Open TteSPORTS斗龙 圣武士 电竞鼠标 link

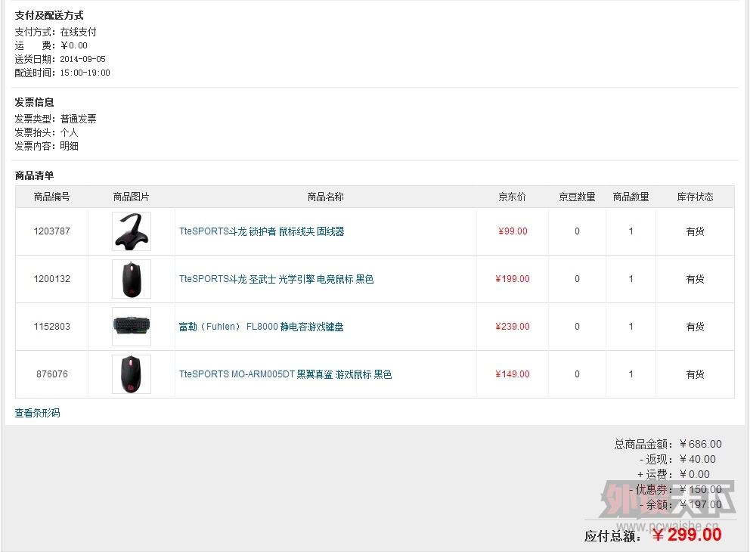277,279
